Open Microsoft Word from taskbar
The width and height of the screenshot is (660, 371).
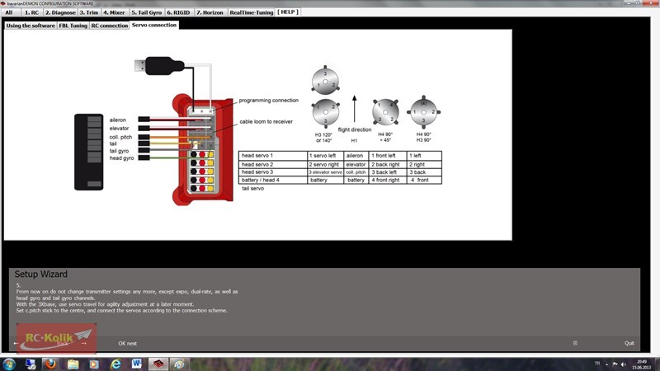(x=137, y=364)
